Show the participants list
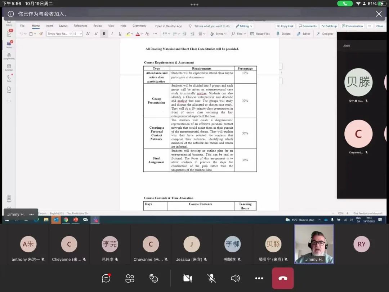Screen dimensions: 389x292 [x=130, y=278]
